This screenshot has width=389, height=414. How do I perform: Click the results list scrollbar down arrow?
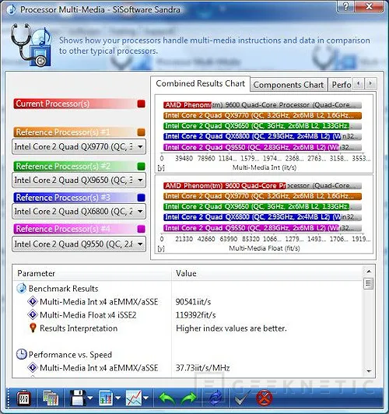pyautogui.click(x=369, y=371)
